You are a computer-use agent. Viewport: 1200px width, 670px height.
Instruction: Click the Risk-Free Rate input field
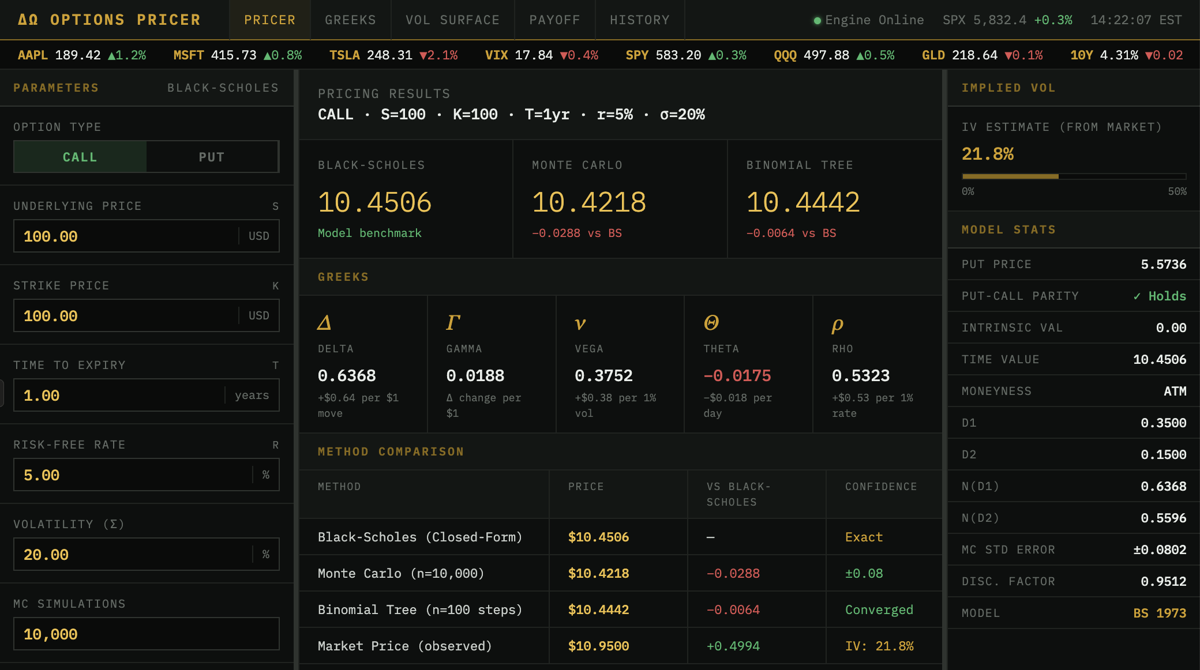(147, 475)
